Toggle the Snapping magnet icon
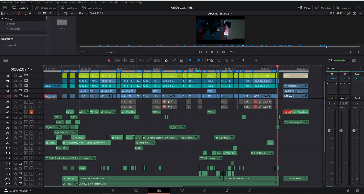364x194 pixels. point(167,60)
